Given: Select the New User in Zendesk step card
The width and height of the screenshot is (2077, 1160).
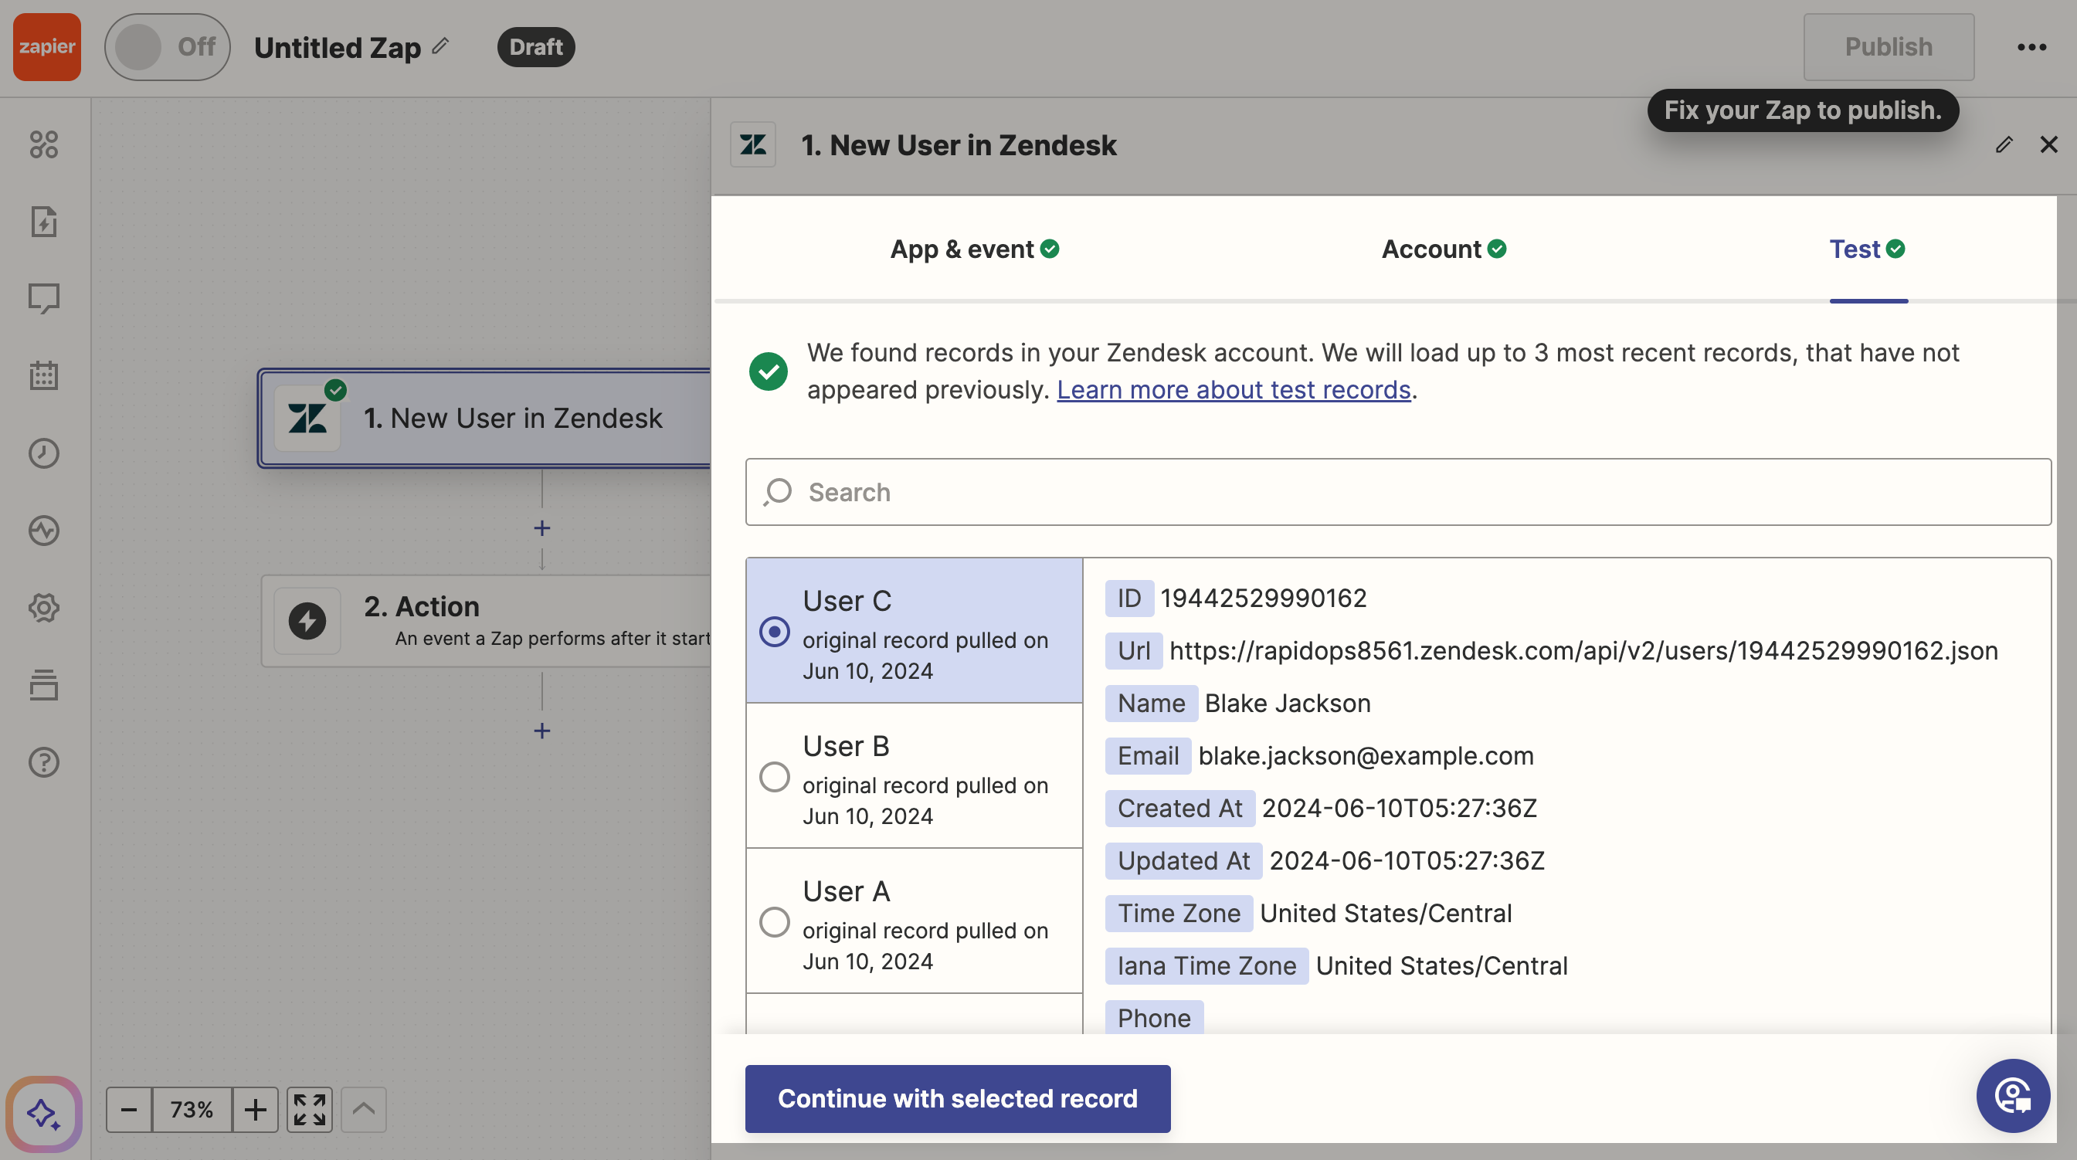Looking at the screenshot, I should pos(485,419).
